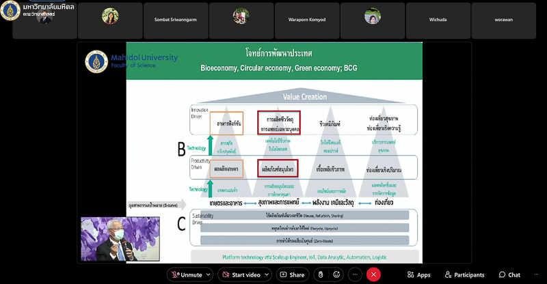This screenshot has width=547, height=284.
Task: Click the Unmute microphone button
Action: [x=187, y=274]
